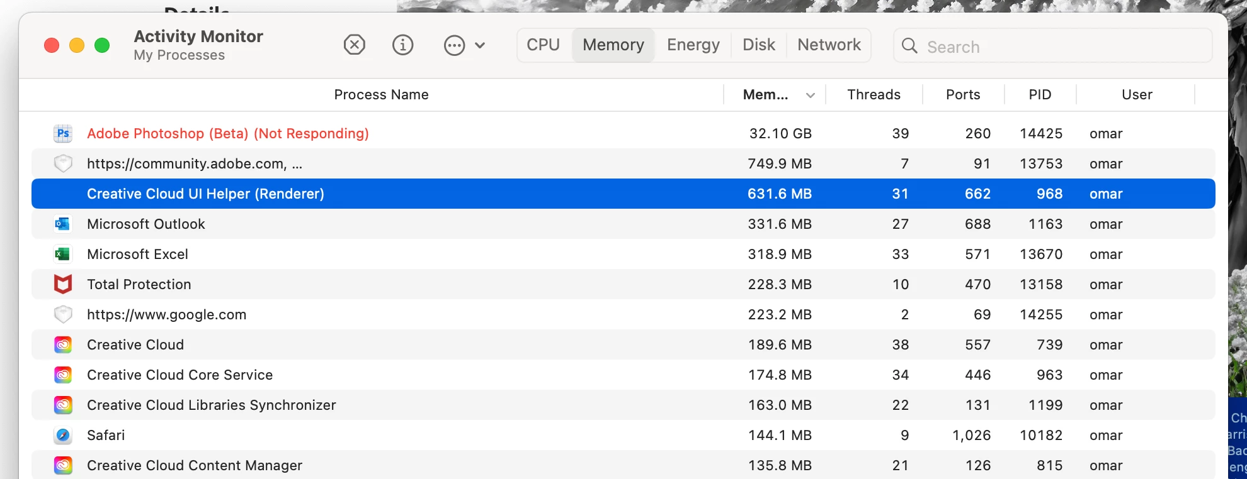
Task: Select the https://www.google.com process name
Action: pos(166,315)
